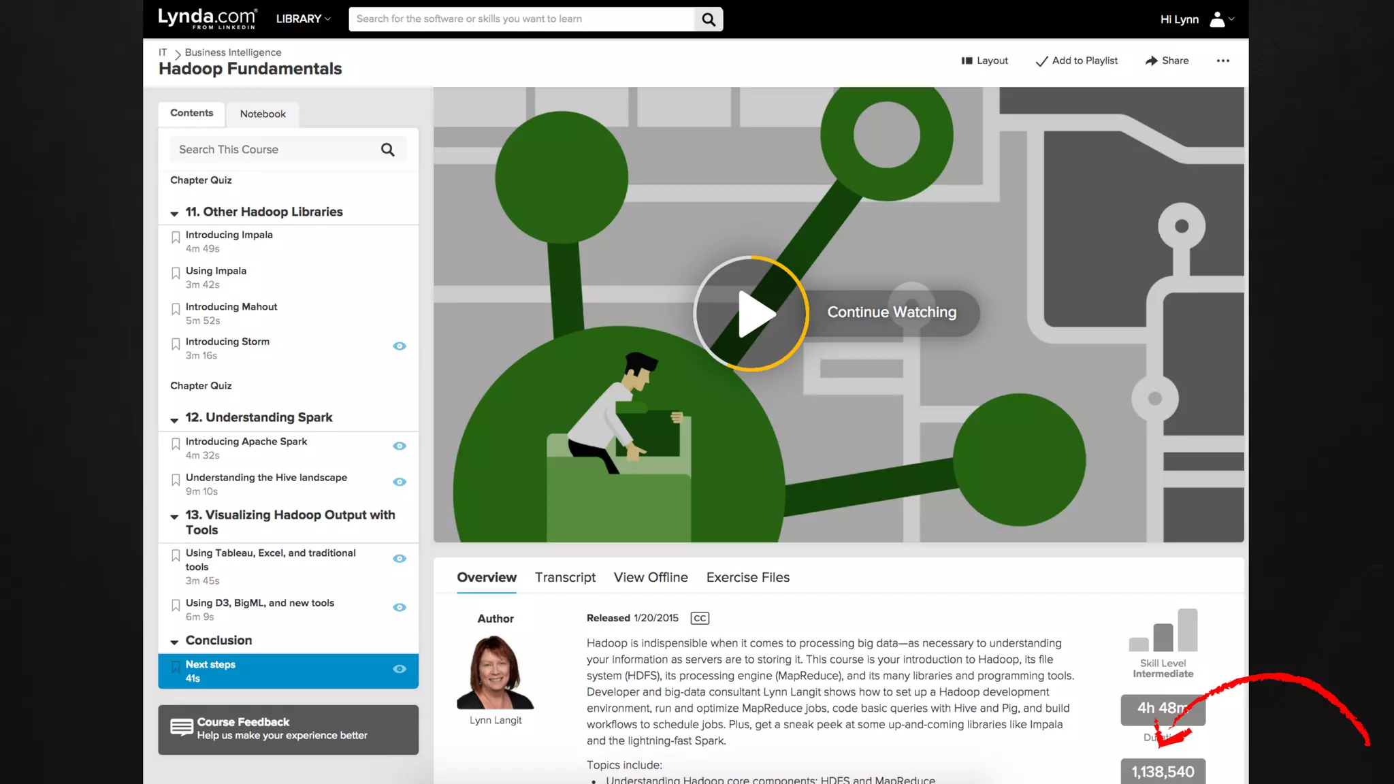Toggle watched eye on Introducing Storm
Image resolution: width=1394 pixels, height=784 pixels.
(400, 346)
